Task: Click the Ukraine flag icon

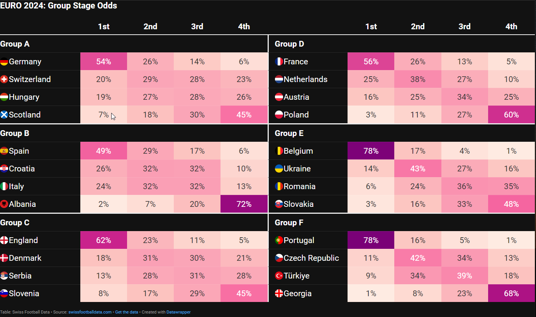Action: click(x=279, y=169)
